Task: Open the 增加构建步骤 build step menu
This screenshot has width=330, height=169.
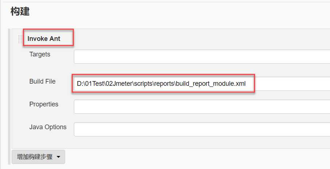Action: (x=38, y=157)
